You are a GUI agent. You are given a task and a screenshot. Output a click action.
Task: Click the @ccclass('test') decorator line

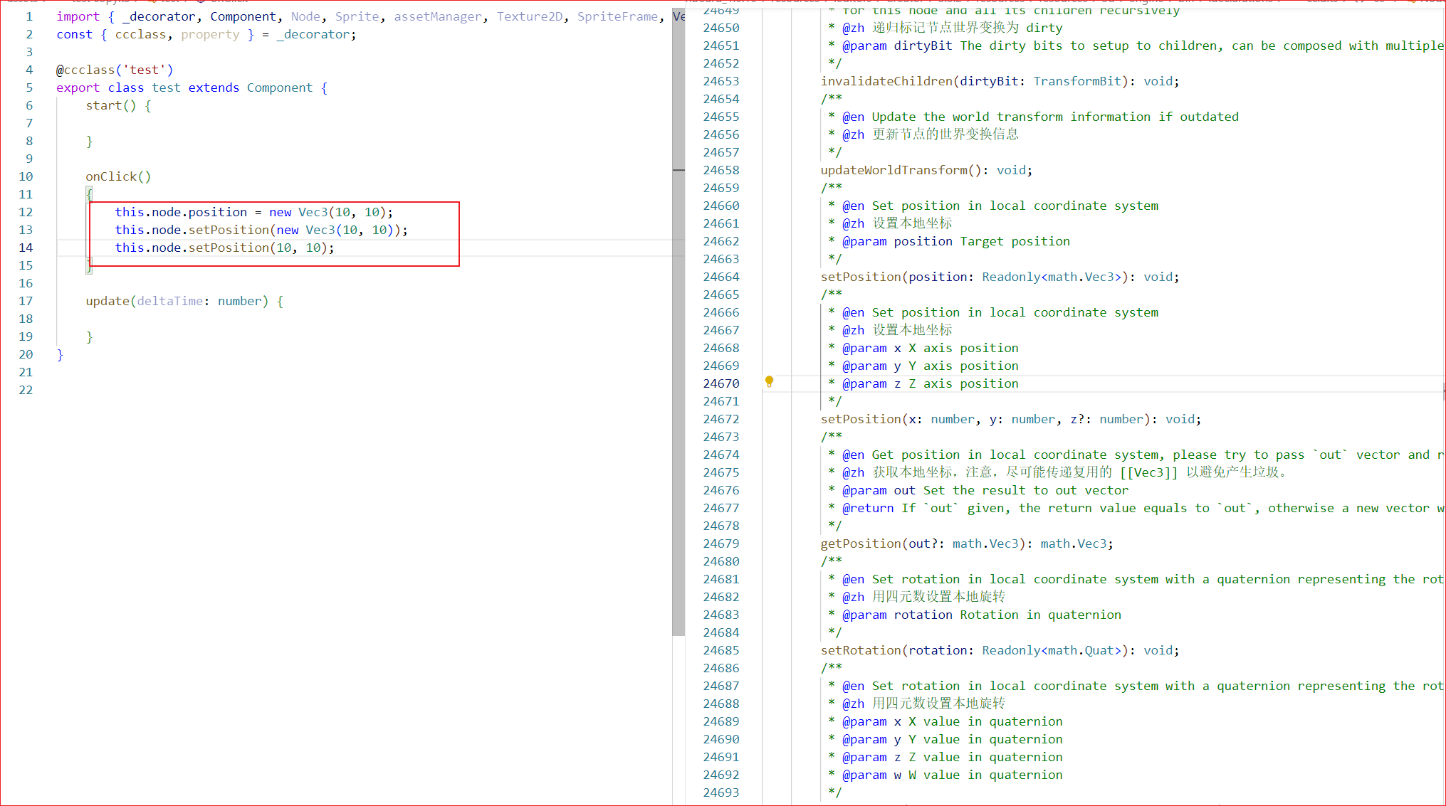click(115, 70)
